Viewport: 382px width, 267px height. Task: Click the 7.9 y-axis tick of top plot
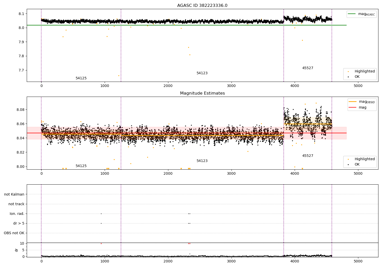(21, 42)
